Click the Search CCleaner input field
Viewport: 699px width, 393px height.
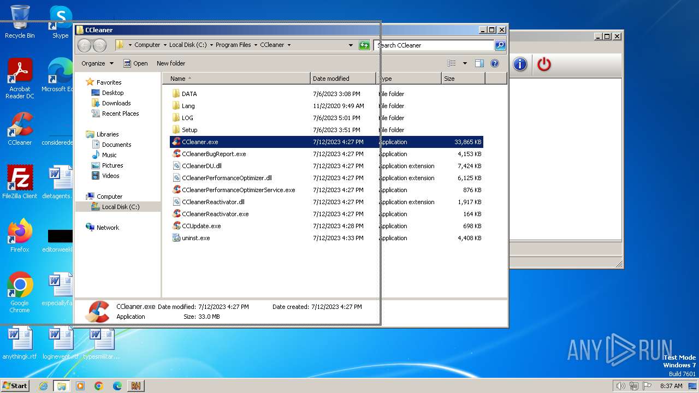click(x=434, y=45)
